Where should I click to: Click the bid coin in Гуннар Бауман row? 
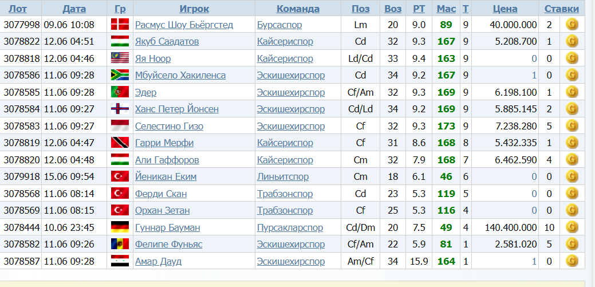point(571,227)
